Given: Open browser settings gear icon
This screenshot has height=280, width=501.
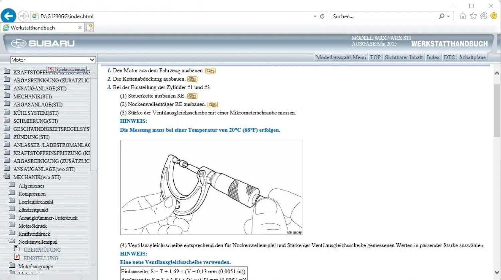Looking at the screenshot, I should pyautogui.click(x=483, y=16).
